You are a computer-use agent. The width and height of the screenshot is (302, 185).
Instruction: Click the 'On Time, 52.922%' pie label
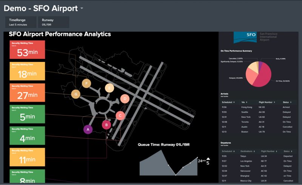click(282, 81)
